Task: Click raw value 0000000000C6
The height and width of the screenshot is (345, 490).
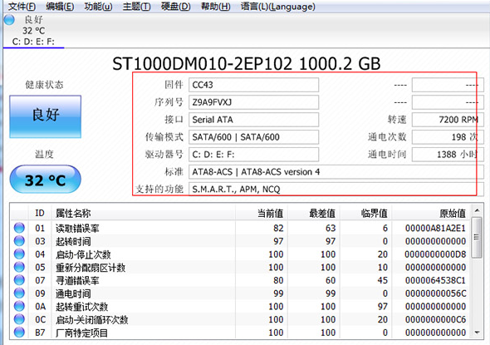Action: pos(435,320)
